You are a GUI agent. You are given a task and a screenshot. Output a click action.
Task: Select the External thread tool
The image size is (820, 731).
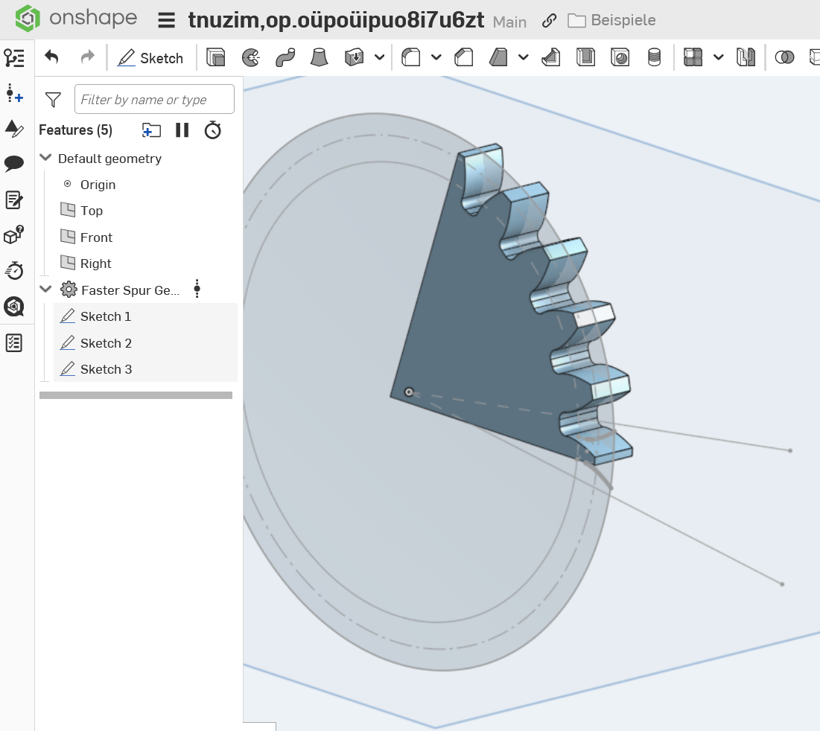(654, 57)
